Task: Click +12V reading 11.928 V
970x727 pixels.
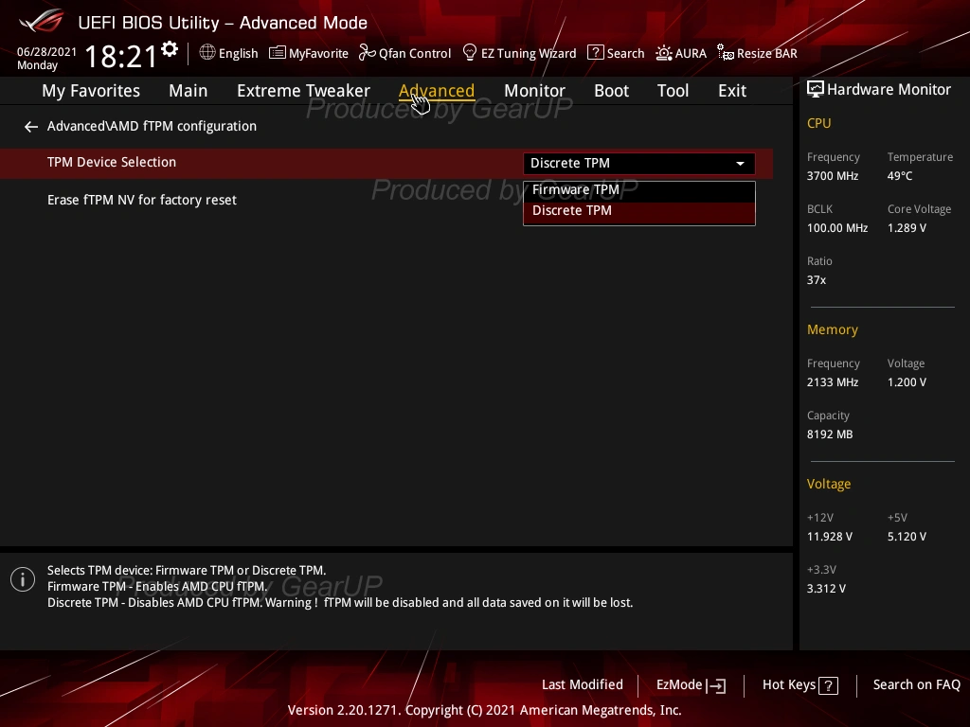Action: point(830,537)
